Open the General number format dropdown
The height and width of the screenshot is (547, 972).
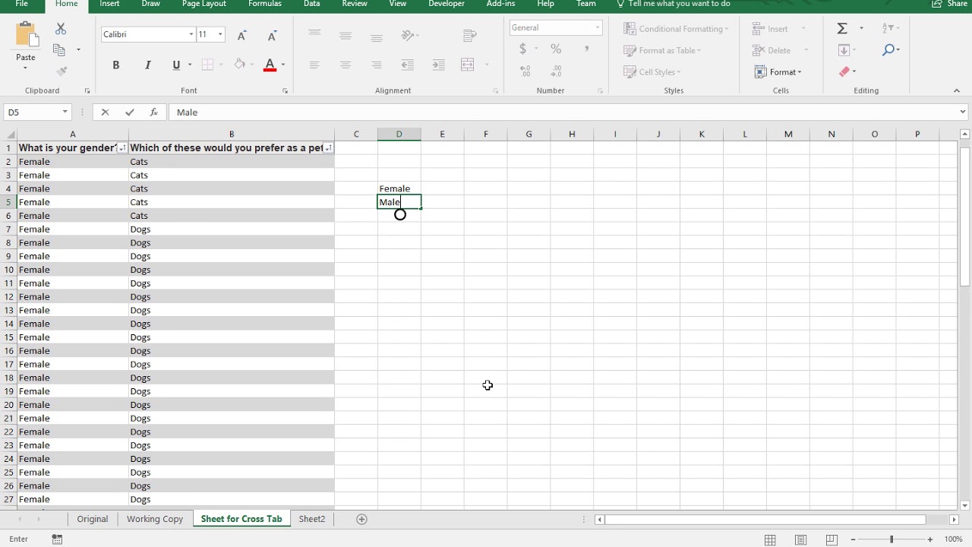click(598, 28)
